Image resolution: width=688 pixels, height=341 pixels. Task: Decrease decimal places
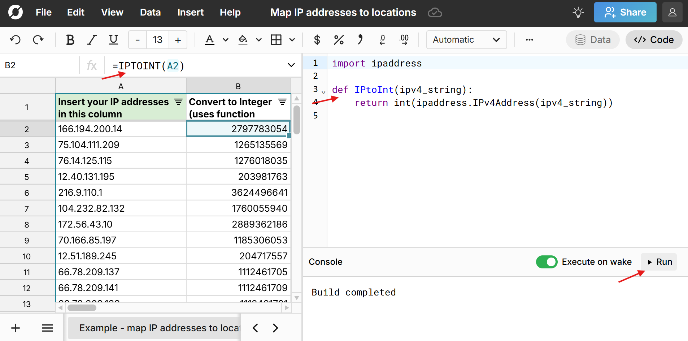(x=382, y=40)
